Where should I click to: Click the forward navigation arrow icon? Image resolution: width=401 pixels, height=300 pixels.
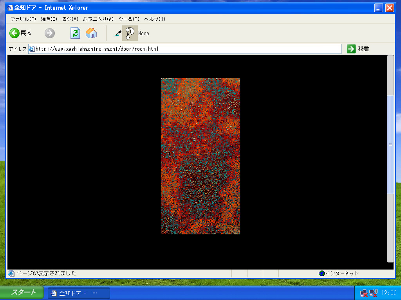point(49,33)
